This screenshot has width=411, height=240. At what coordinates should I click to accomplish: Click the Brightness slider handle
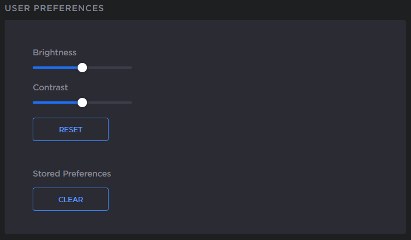coord(82,68)
